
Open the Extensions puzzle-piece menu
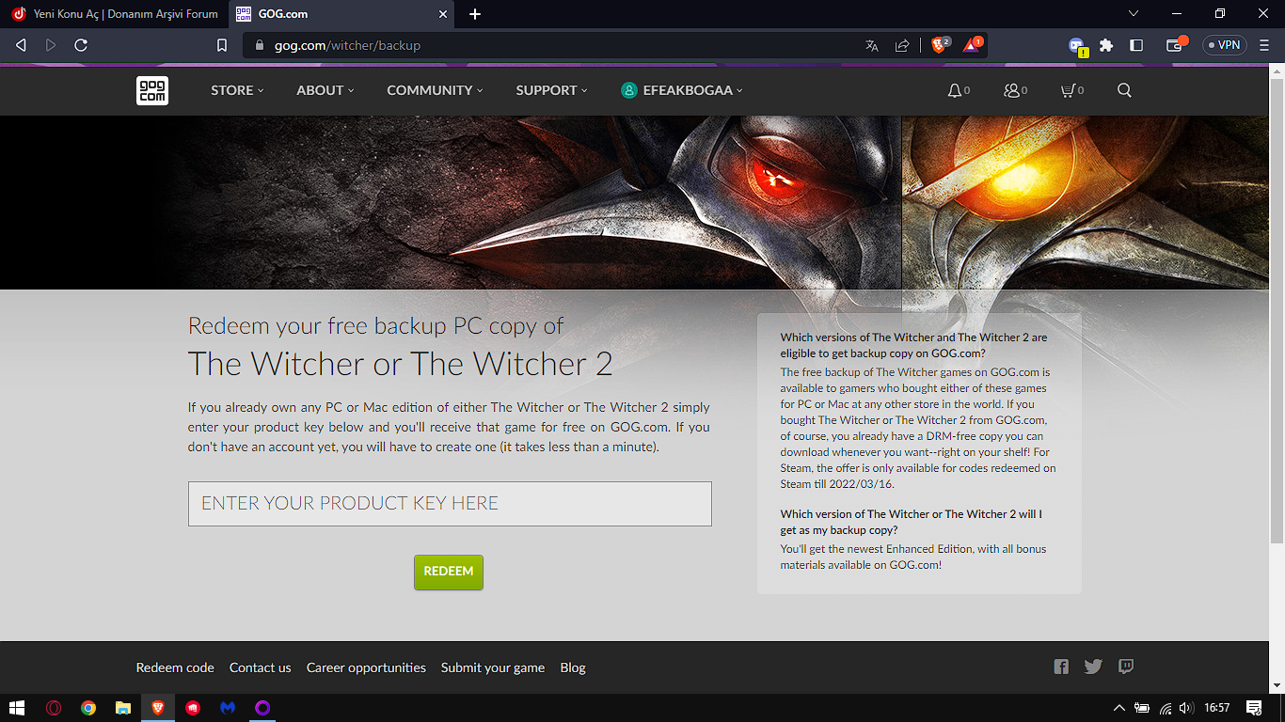(x=1106, y=45)
